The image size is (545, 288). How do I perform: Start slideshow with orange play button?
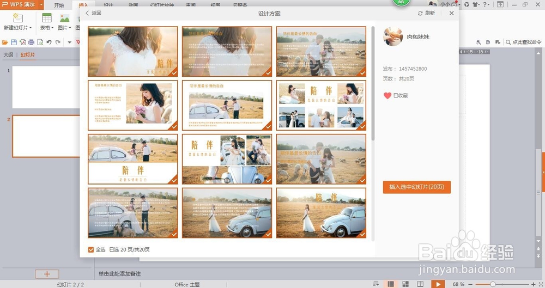coord(438,284)
